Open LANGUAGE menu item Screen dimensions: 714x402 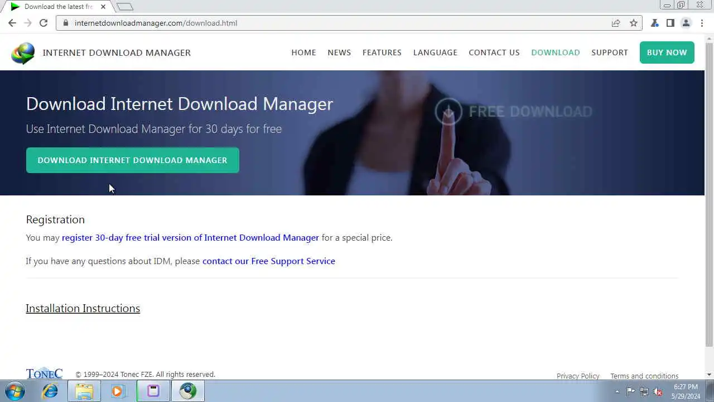[x=435, y=52]
